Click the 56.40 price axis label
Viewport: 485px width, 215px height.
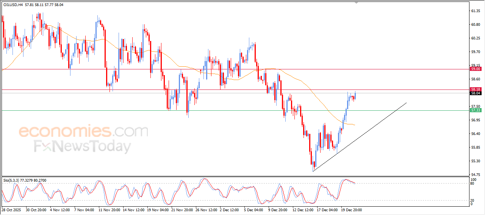(x=476, y=134)
